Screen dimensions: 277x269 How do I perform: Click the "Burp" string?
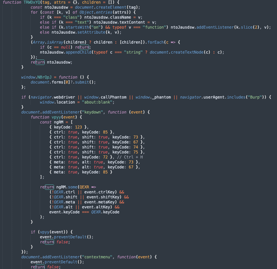click(255, 97)
